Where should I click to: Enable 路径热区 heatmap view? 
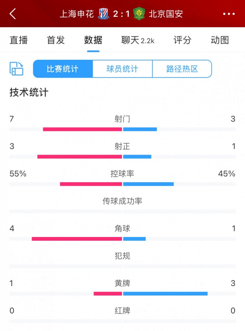(x=182, y=69)
